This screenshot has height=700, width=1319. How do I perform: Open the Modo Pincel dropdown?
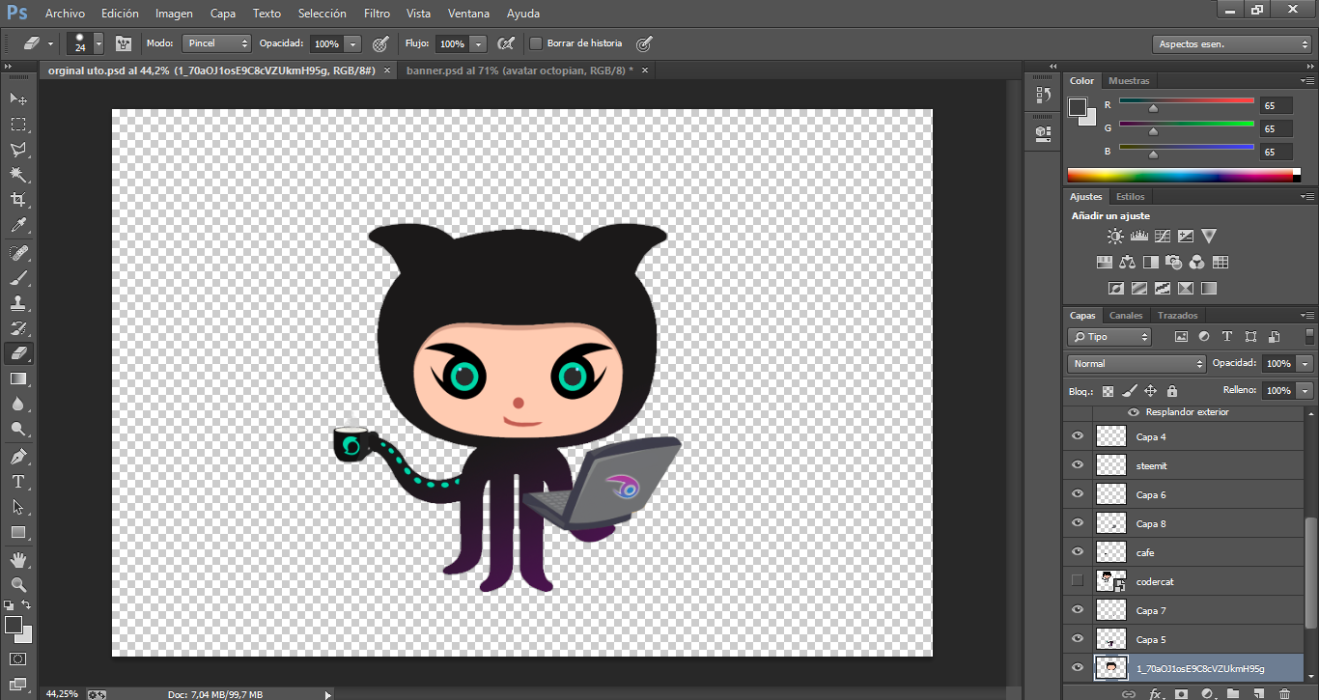point(217,43)
